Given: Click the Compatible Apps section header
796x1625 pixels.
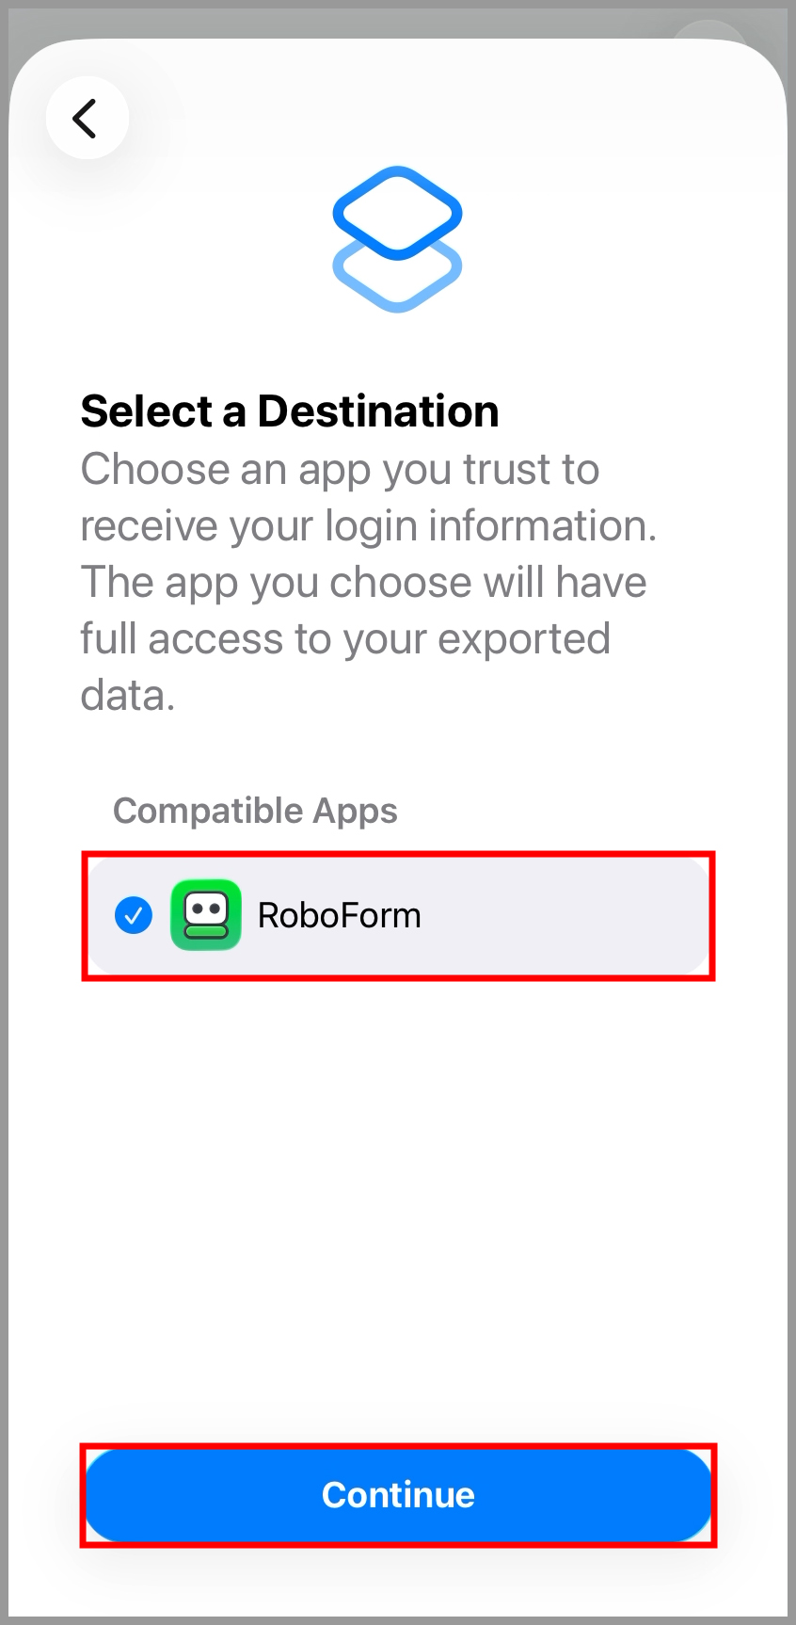Looking at the screenshot, I should pyautogui.click(x=255, y=811).
